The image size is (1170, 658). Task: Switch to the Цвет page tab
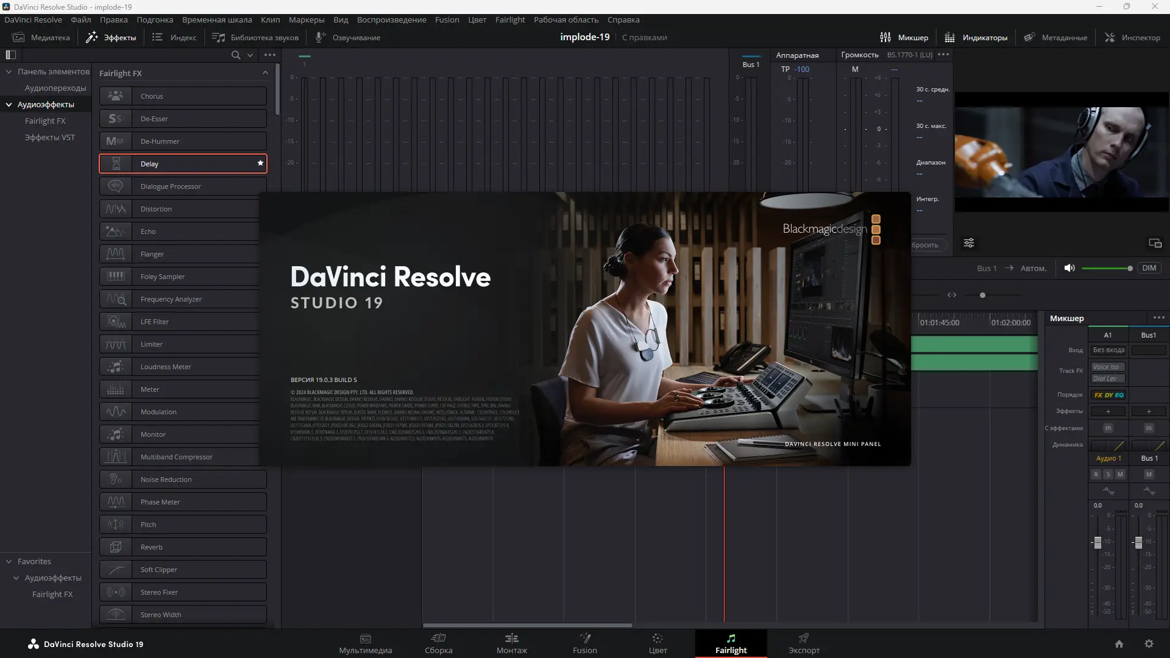coord(658,643)
